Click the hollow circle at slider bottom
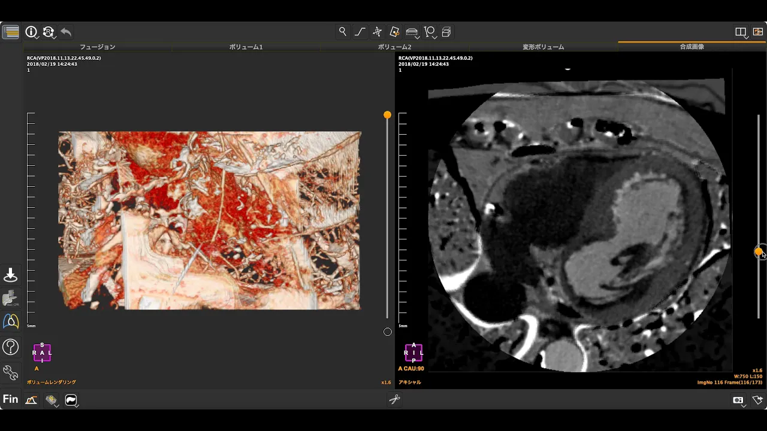 coord(387,332)
